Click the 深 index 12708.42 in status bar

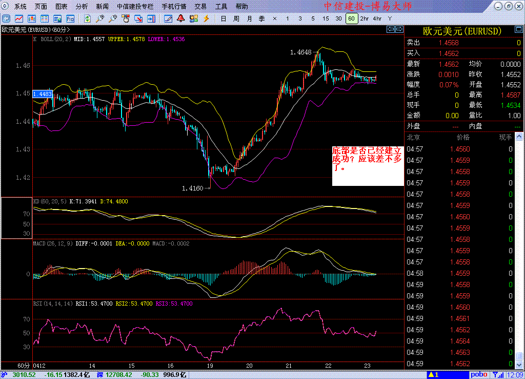[118, 375]
